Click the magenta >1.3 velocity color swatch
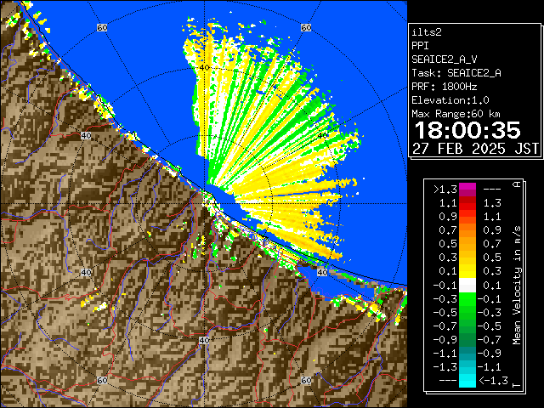Screen dimensions: 544x408 467,190
